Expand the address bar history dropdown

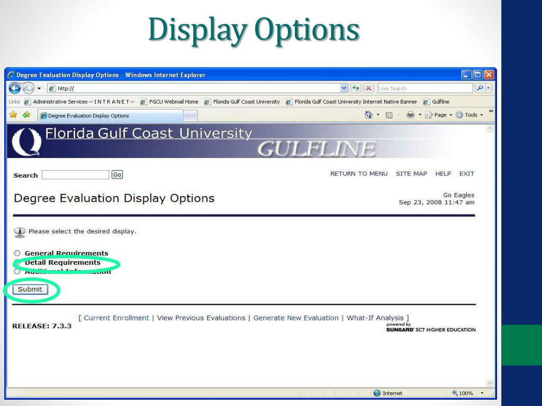point(344,88)
